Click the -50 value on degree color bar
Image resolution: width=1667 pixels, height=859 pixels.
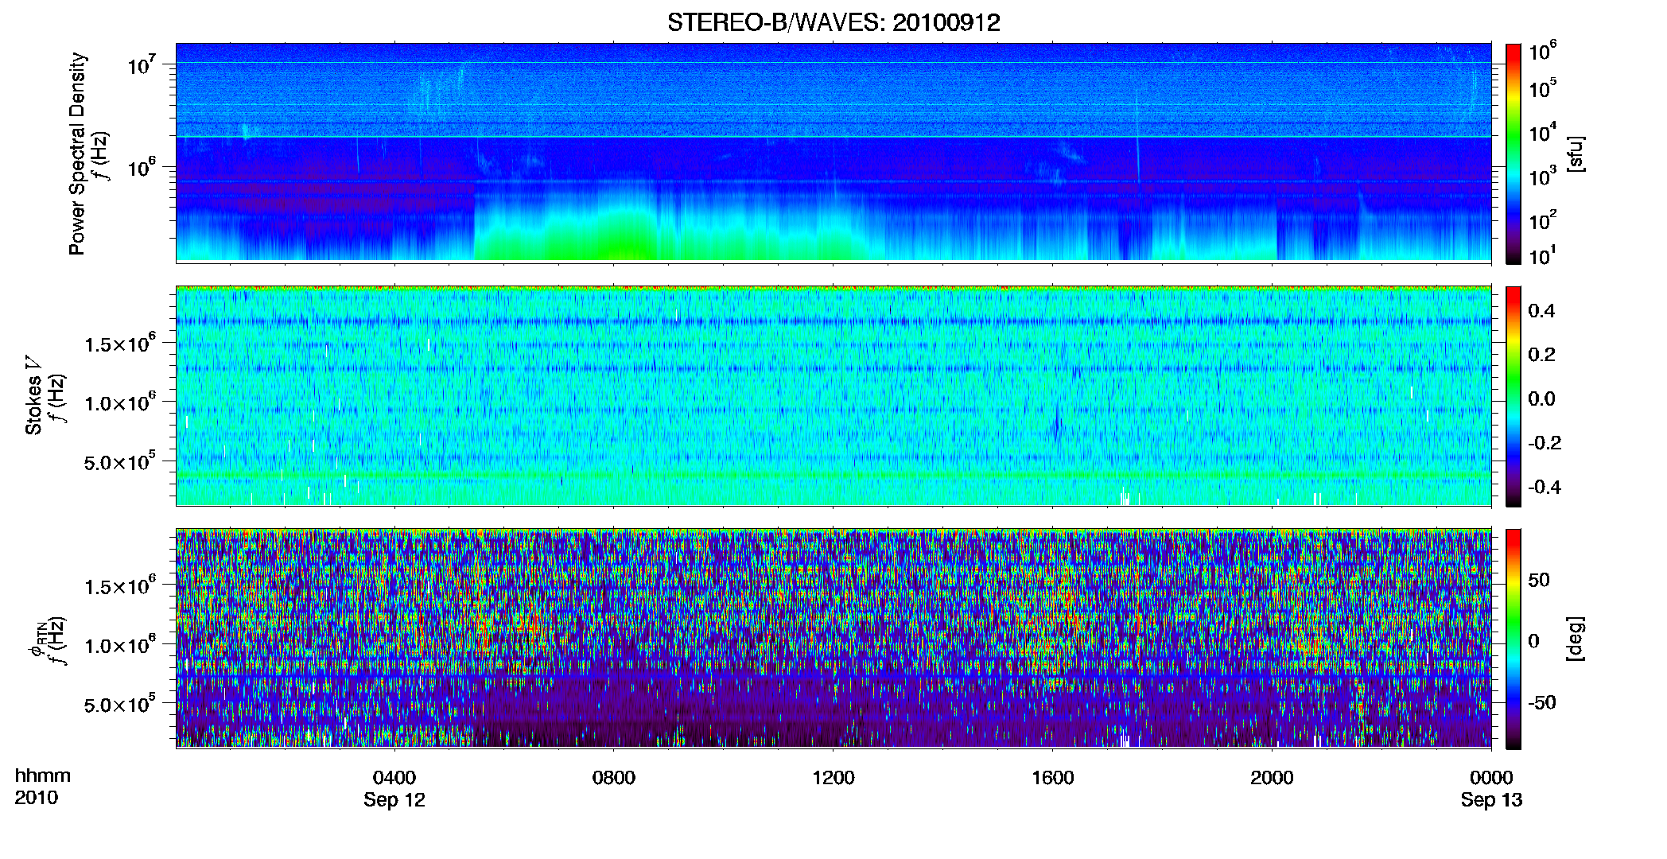(1542, 702)
